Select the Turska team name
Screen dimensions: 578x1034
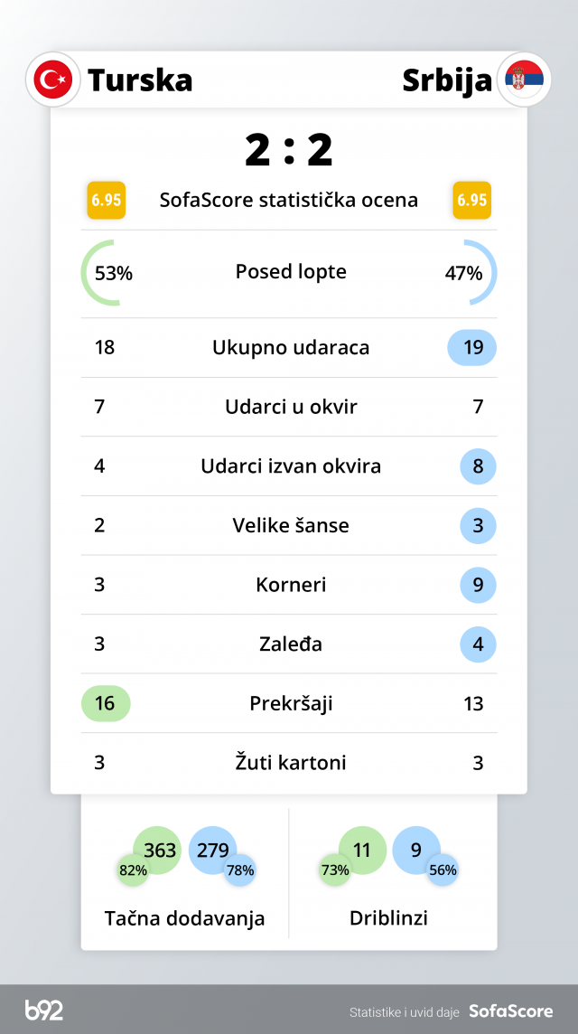click(x=140, y=80)
